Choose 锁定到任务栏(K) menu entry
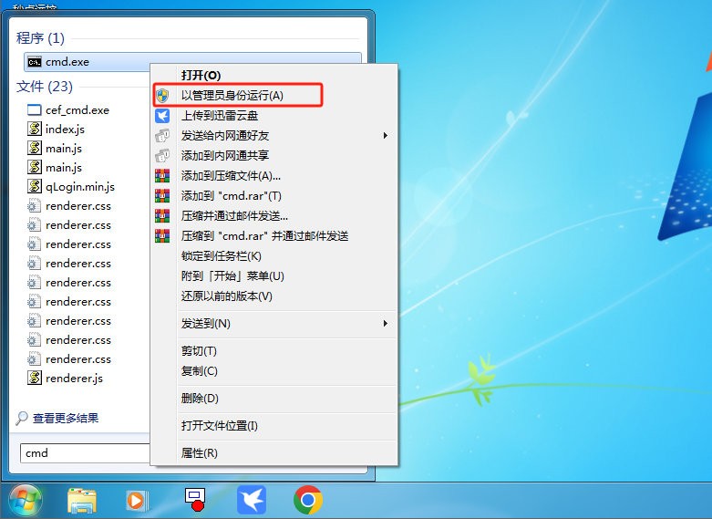The width and height of the screenshot is (712, 519). (x=221, y=256)
